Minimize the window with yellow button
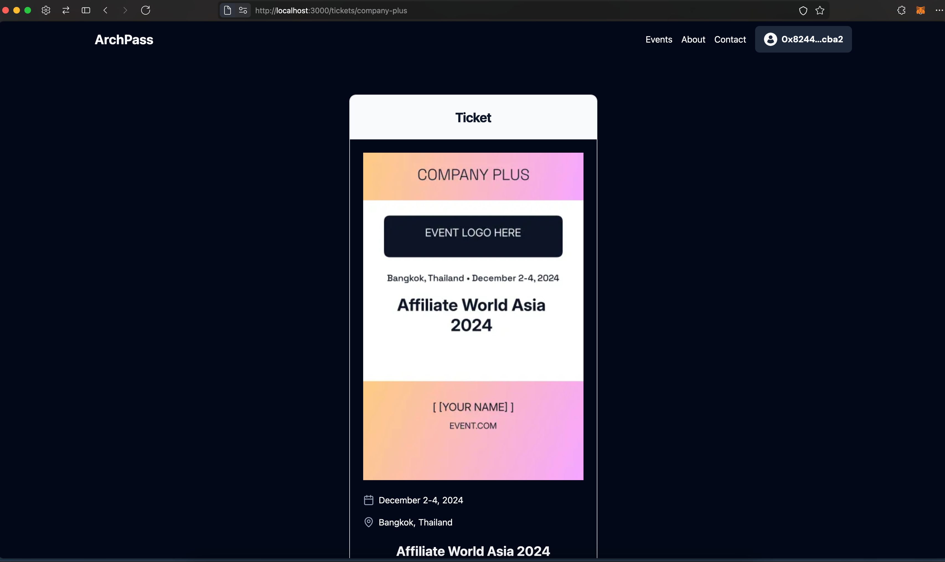The height and width of the screenshot is (562, 945). 17,10
